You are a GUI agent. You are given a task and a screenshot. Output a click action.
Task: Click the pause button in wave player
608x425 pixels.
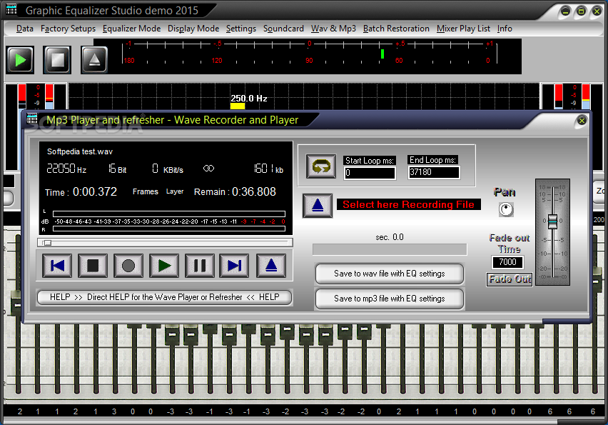200,266
